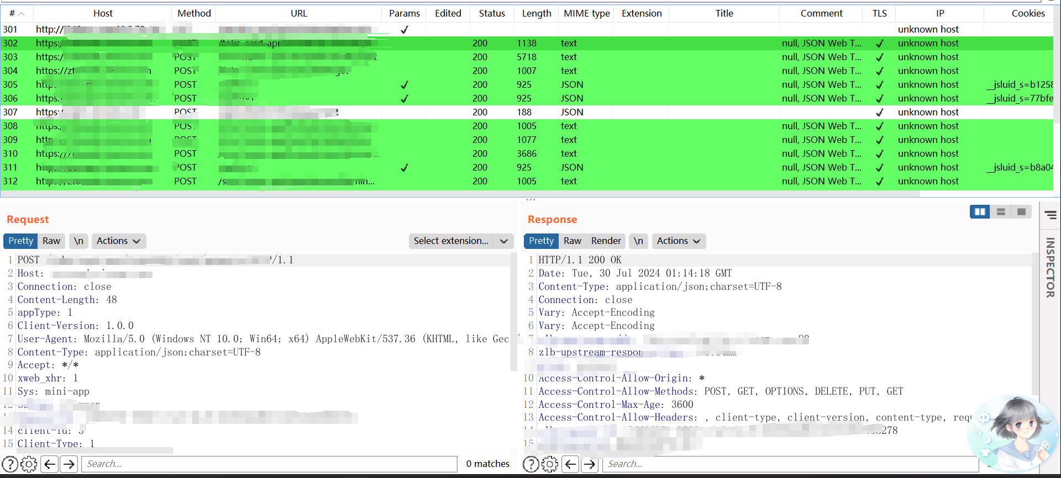The image size is (1061, 478).
Task: Toggle \n non-printable characters in Request
Action: point(78,241)
